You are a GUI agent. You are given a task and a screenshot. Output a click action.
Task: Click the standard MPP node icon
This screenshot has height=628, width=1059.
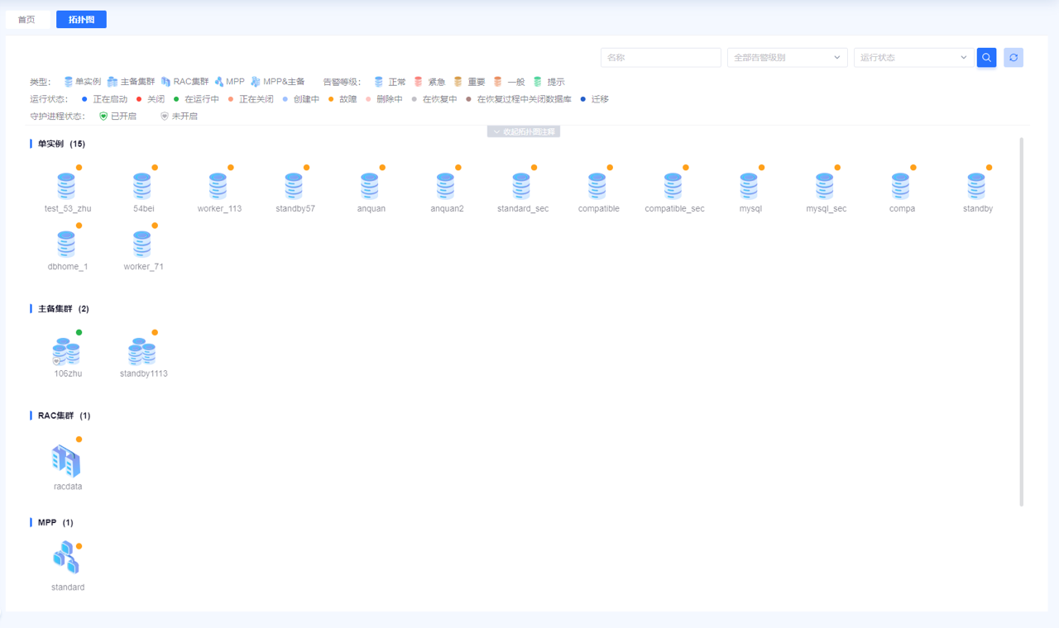66,559
